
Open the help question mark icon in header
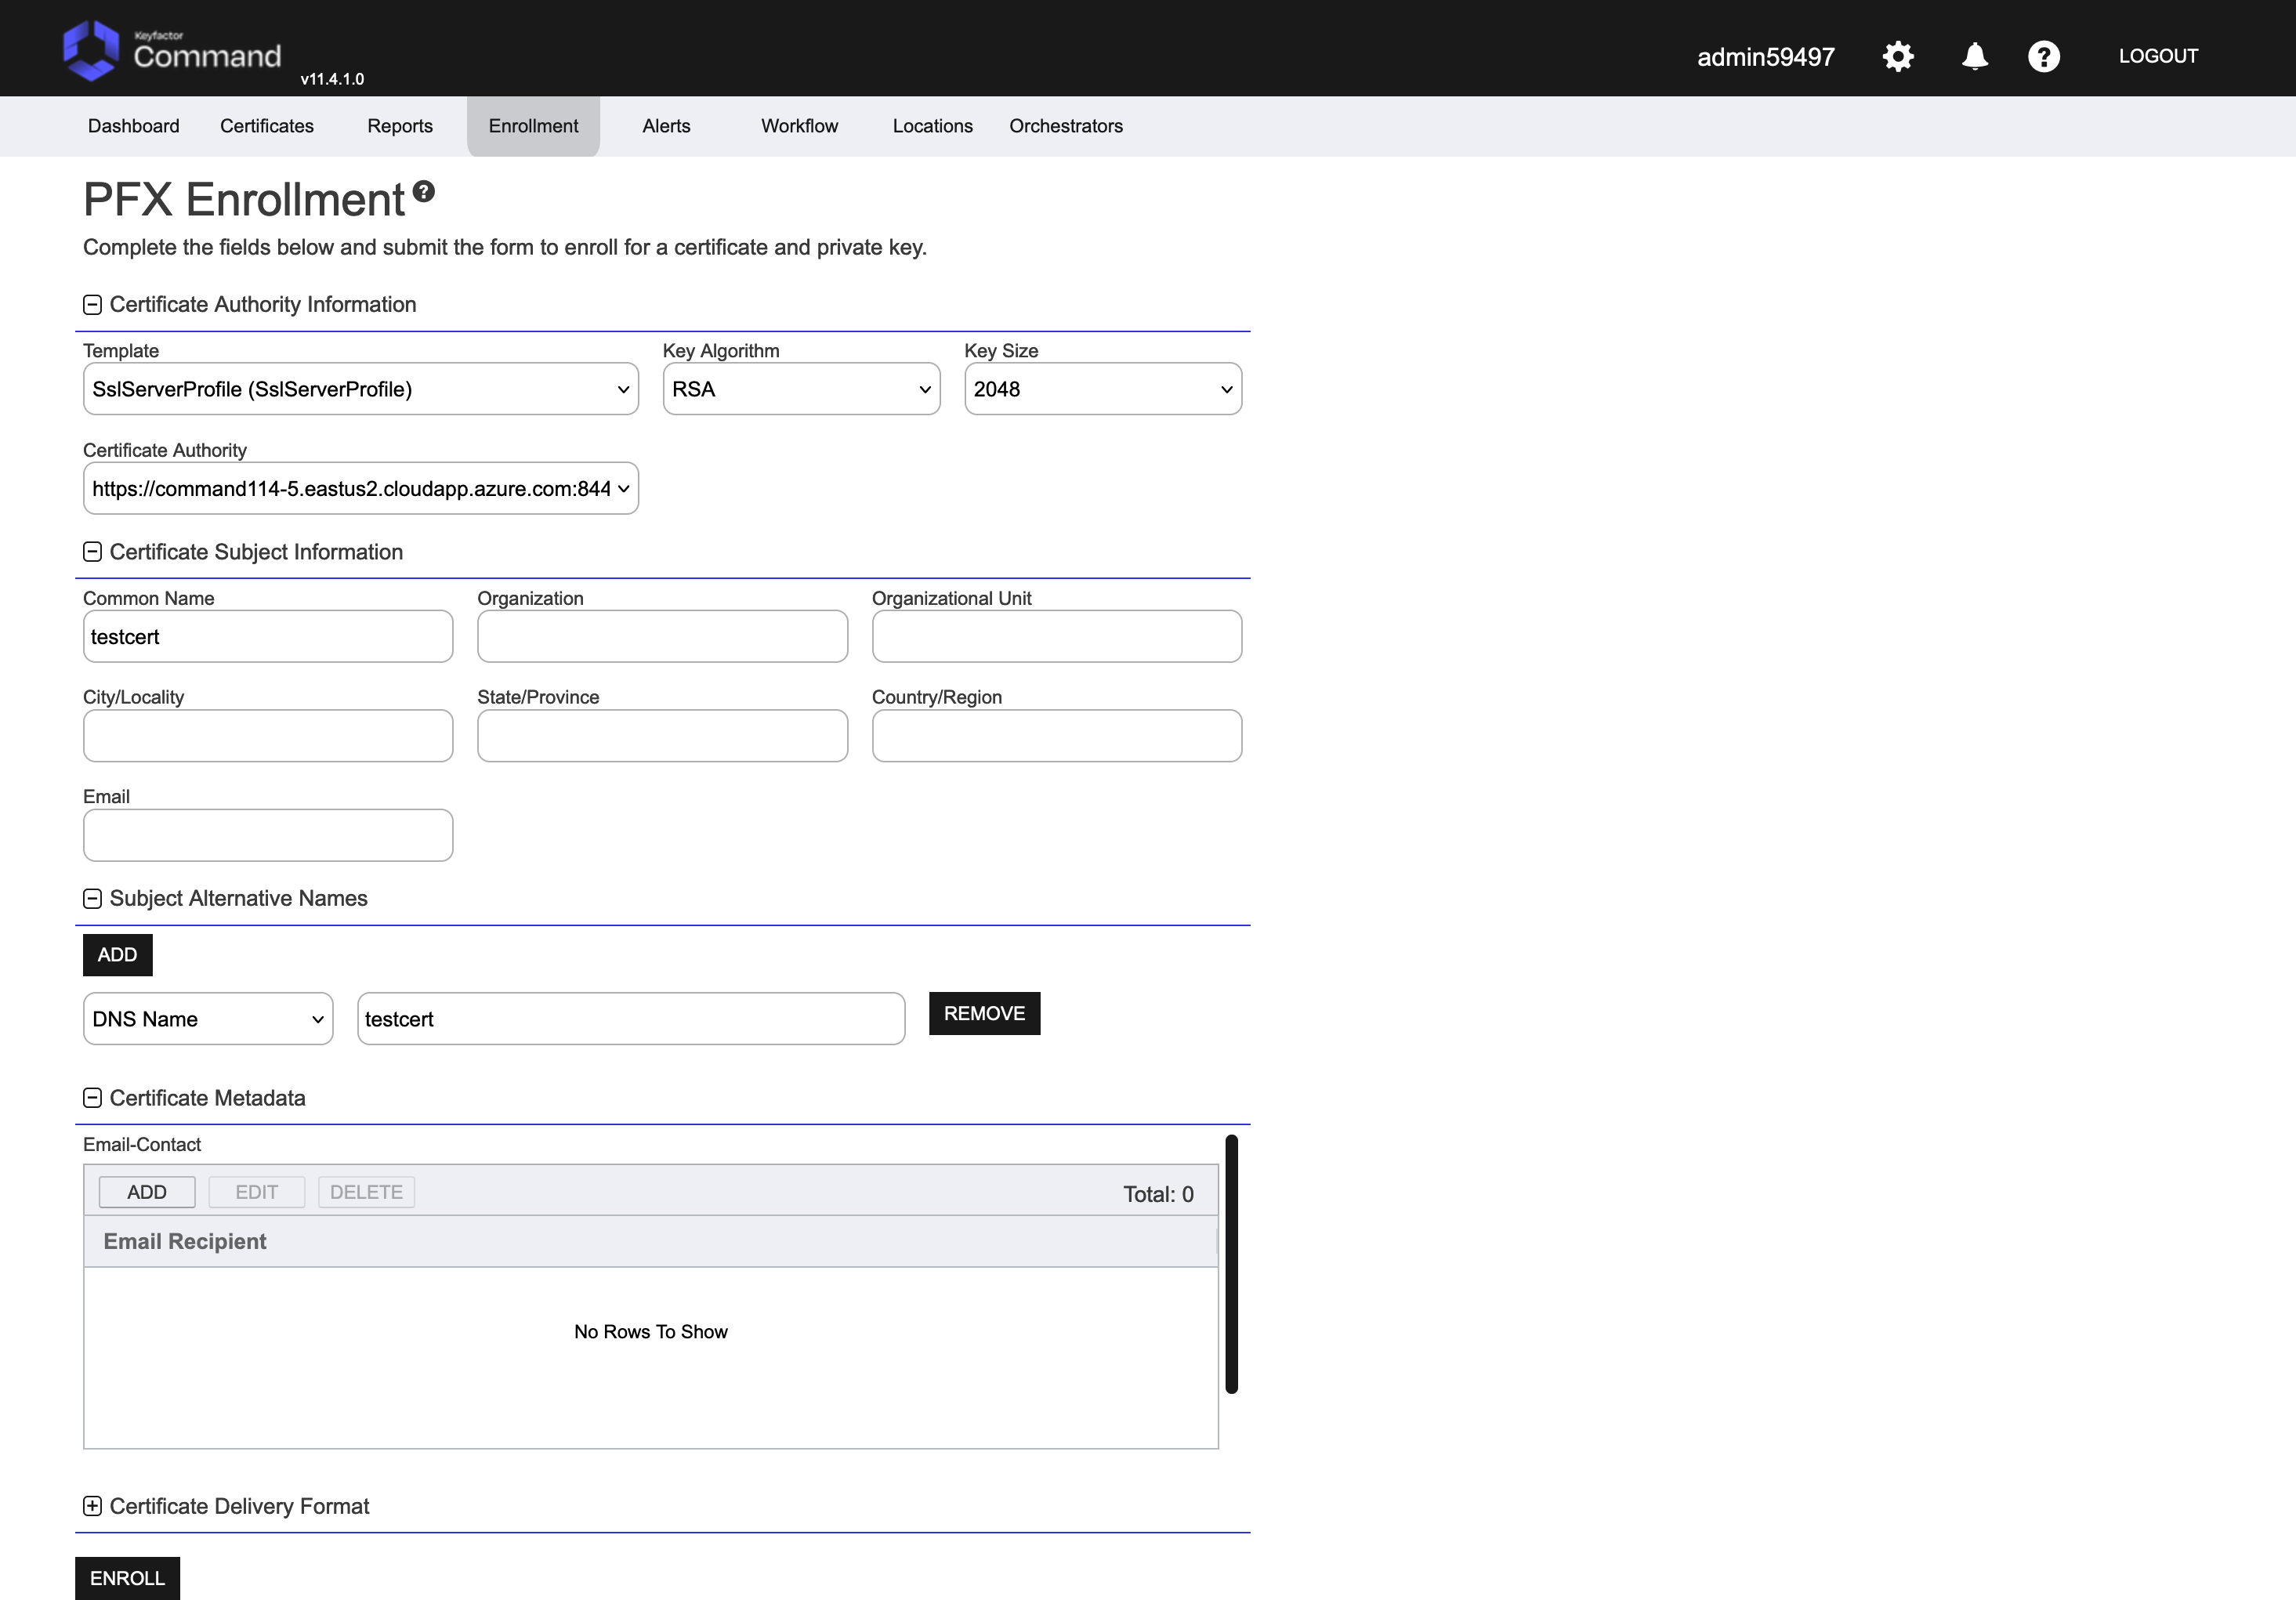(2043, 56)
